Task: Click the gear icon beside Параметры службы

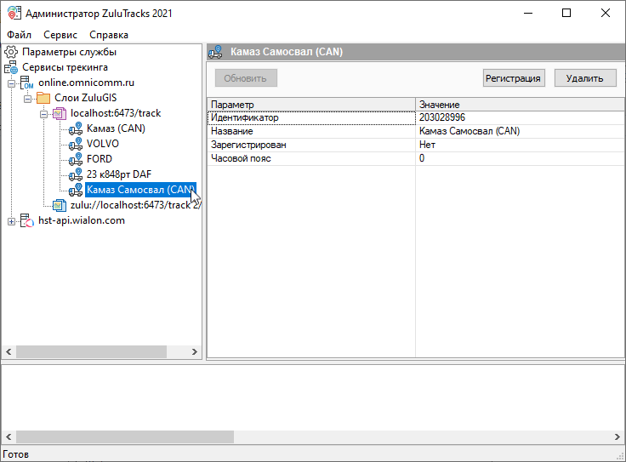Action: pyautogui.click(x=11, y=52)
